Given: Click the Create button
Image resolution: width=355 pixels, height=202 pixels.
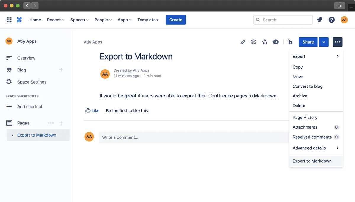Looking at the screenshot, I should [176, 20].
